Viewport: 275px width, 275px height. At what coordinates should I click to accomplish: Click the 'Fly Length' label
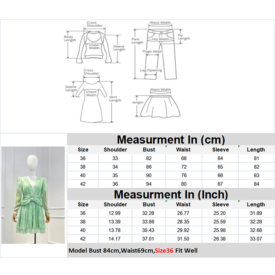click(184, 37)
